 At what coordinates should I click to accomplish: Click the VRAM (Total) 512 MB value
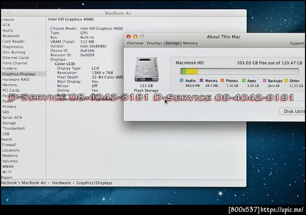pyautogui.click(x=87, y=42)
